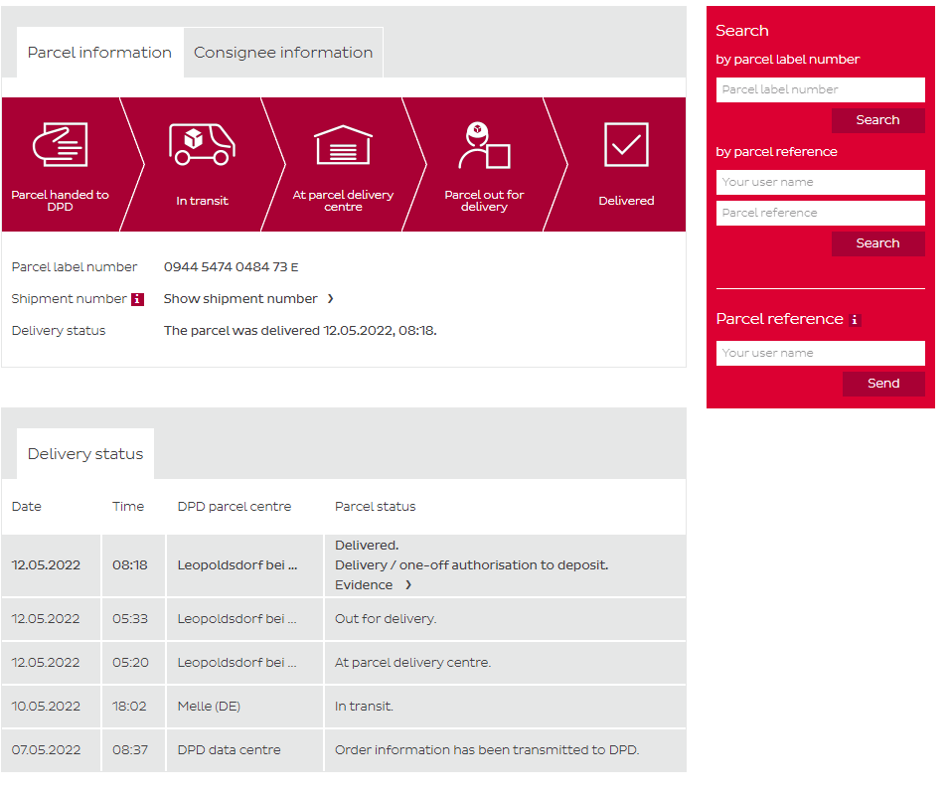
Task: Click the info icon beside Shipment number
Action: 137,299
